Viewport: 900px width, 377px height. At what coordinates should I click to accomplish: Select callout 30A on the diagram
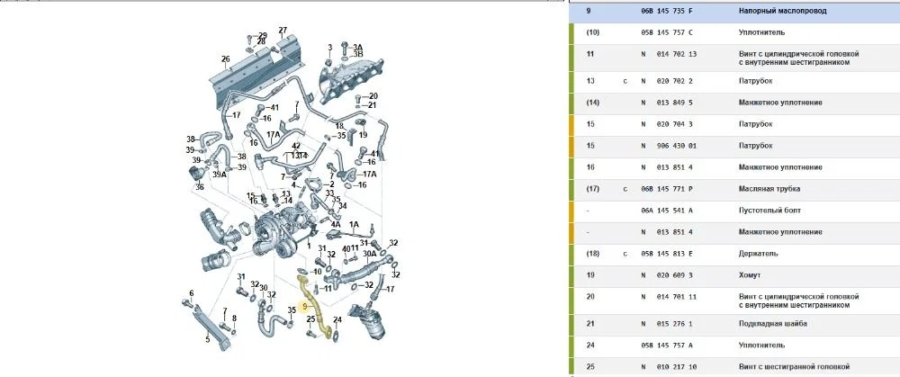click(370, 253)
